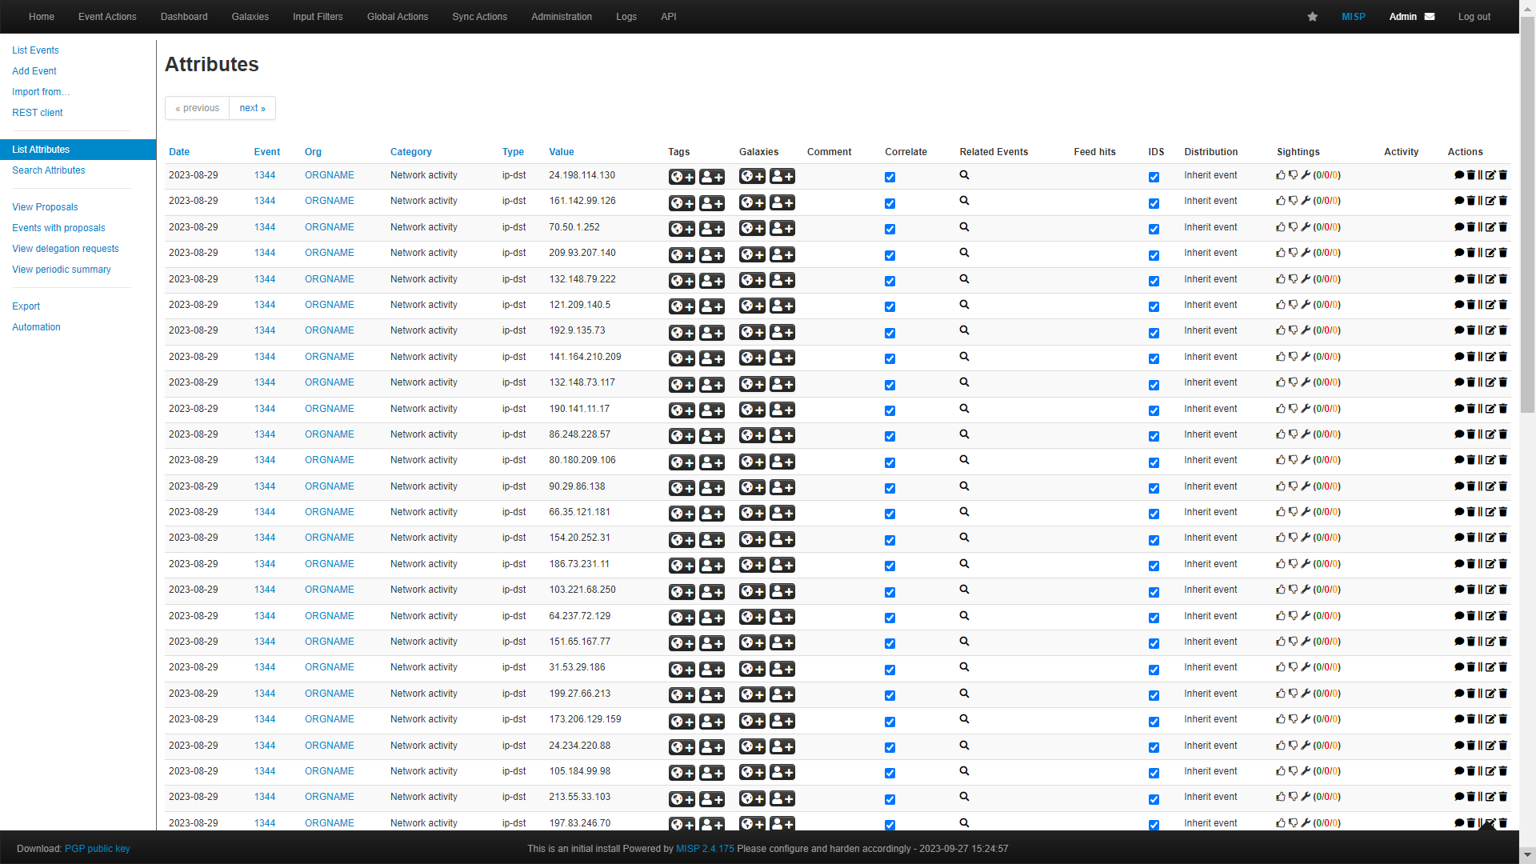Add global galaxy to the 199.27.66.213 row
The image size is (1536, 864).
[752, 695]
